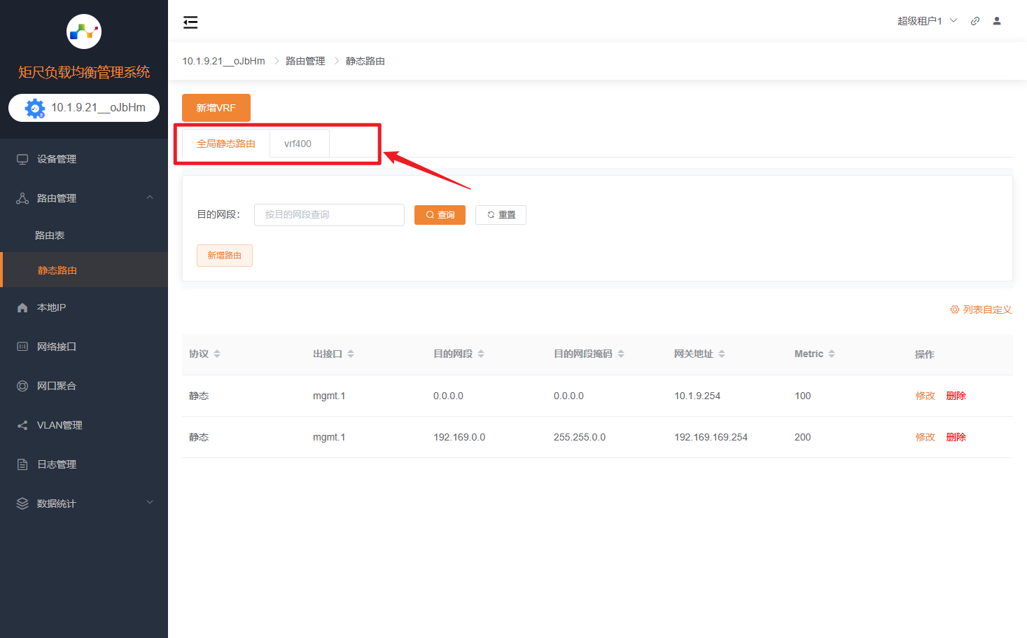Screen dimensions: 1027x638
Task: Click the 新增VRF button
Action: [216, 108]
